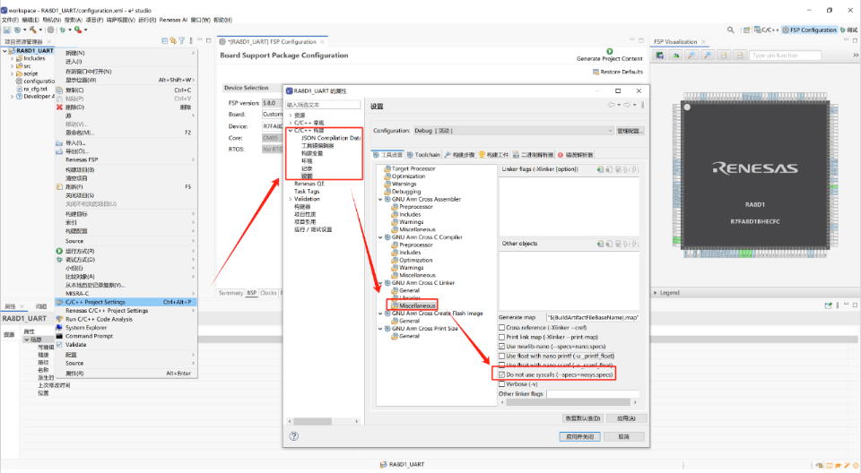Image resolution: width=861 pixels, height=473 pixels.
Task: Click the search magnifier icon in top bar
Action: pos(730,30)
